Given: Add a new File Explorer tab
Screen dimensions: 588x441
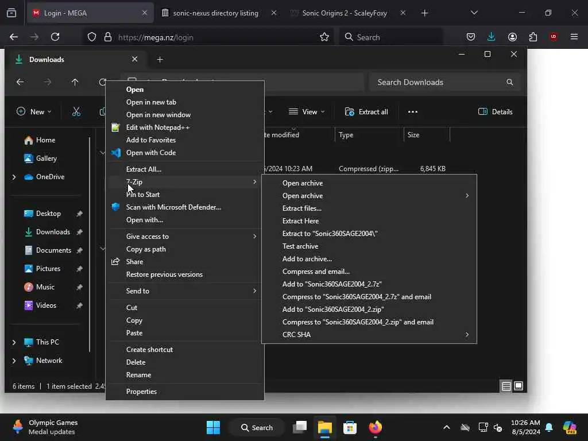Looking at the screenshot, I should tap(160, 60).
